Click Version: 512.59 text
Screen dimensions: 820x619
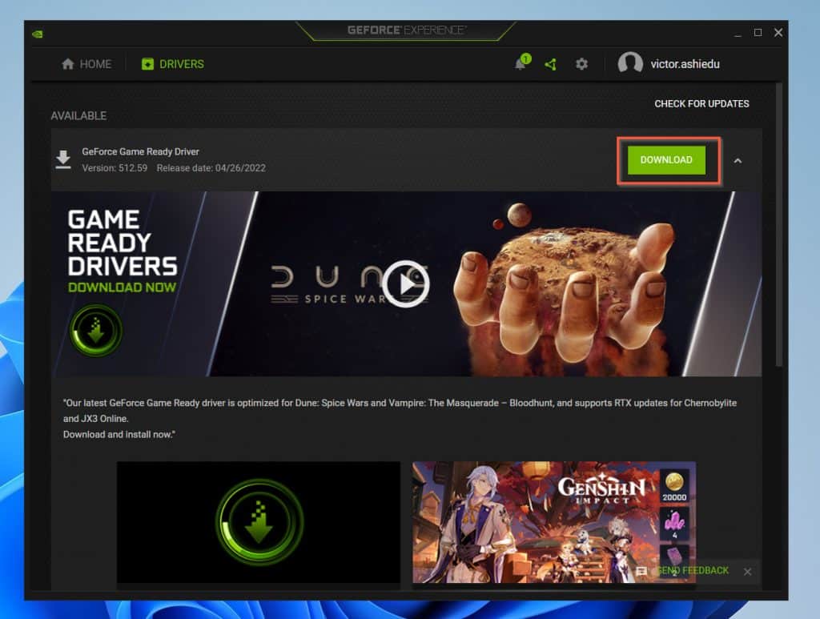click(115, 168)
